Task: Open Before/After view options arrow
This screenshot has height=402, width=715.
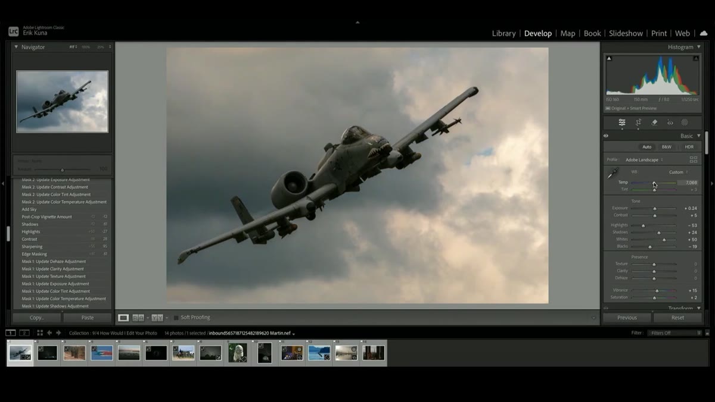Action: coord(167,318)
